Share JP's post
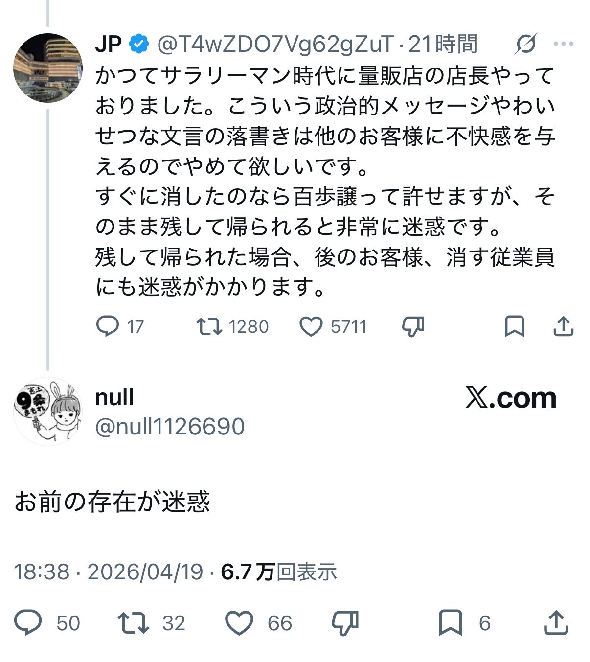The height and width of the screenshot is (662, 590). point(563,326)
